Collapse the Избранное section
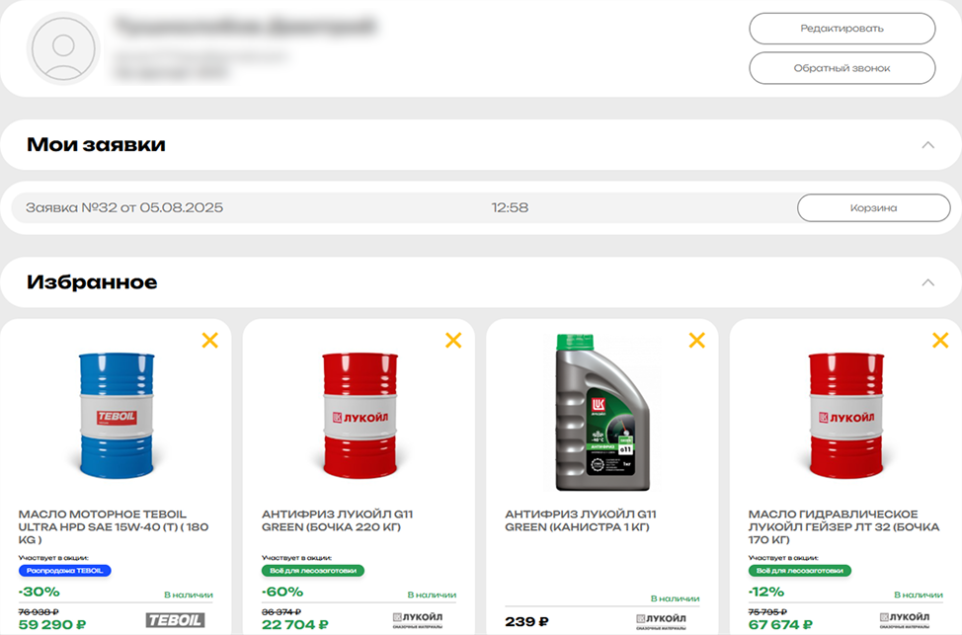962x635 pixels. [927, 282]
